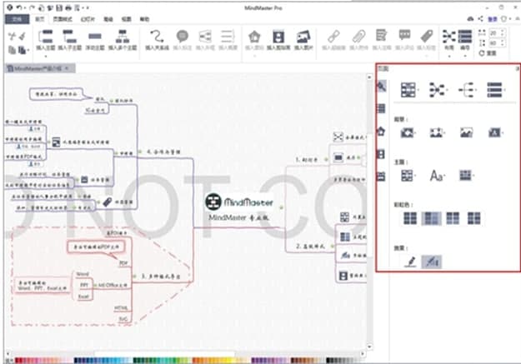Toggle the highlighted hand-drawn sketch effect
Image resolution: width=521 pixels, height=364 pixels.
pos(432,262)
